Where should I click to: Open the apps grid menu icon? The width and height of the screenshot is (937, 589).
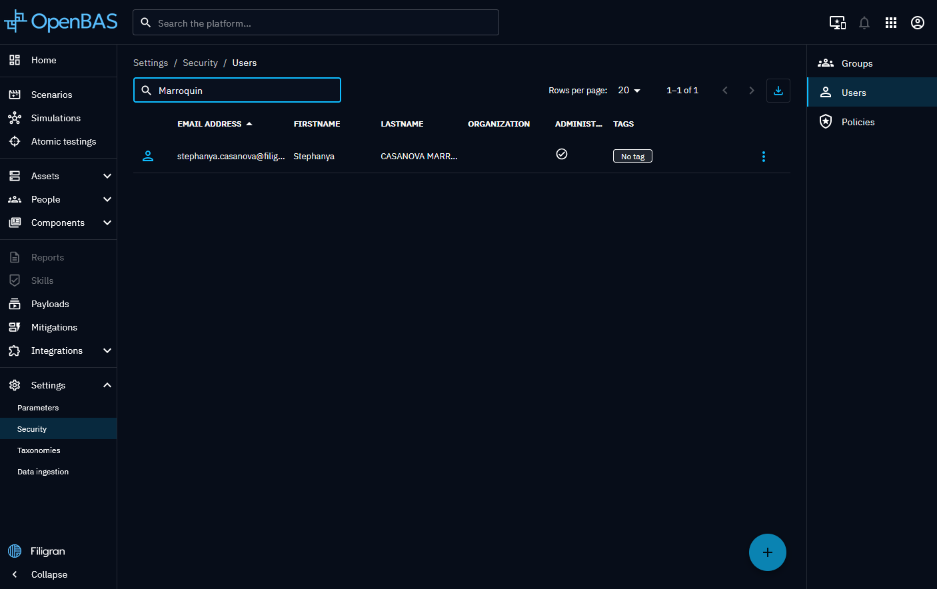pos(890,23)
